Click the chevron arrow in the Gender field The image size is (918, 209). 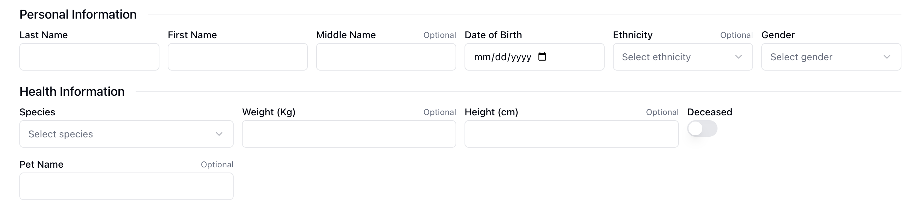click(887, 57)
